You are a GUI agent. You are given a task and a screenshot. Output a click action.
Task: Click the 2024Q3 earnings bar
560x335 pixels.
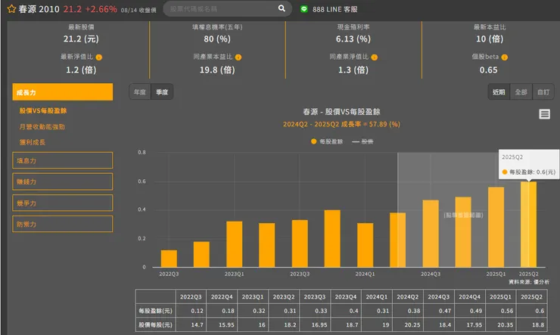(x=431, y=234)
